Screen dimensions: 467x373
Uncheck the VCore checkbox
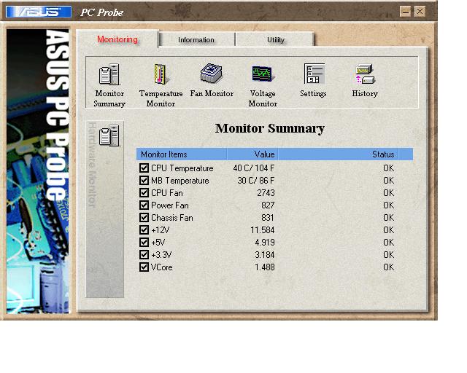144,267
